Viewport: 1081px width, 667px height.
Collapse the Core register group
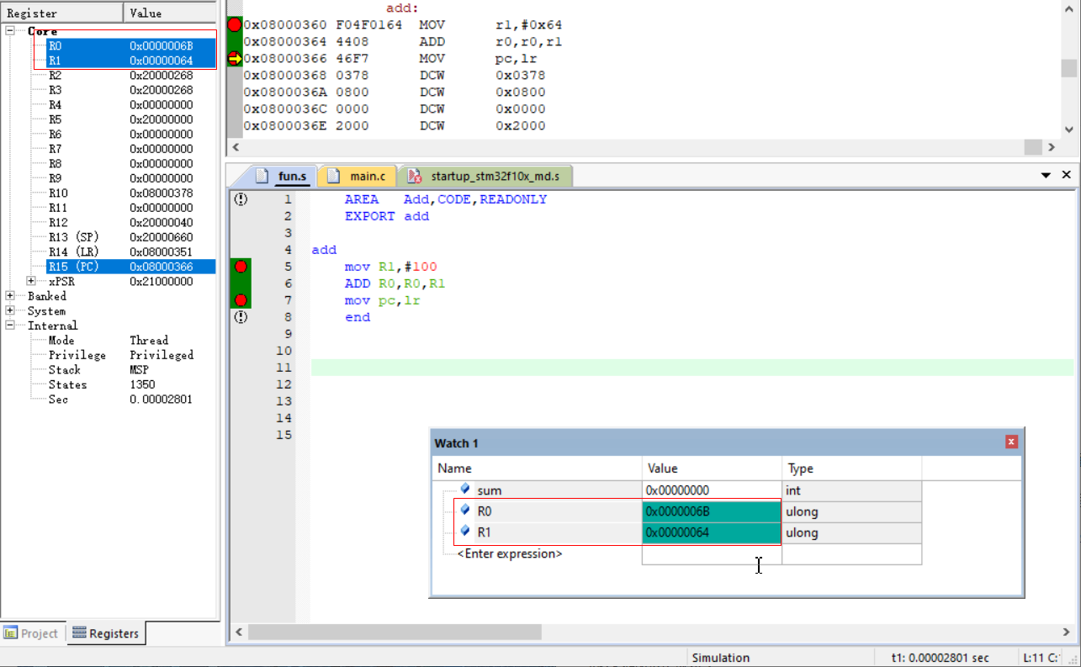(x=10, y=31)
